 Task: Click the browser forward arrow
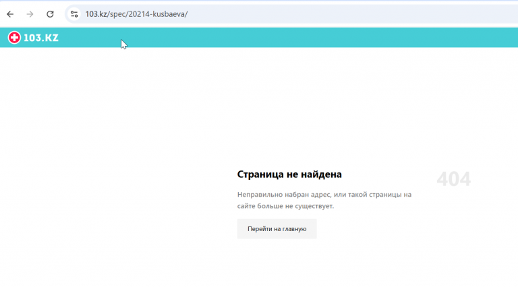[30, 14]
